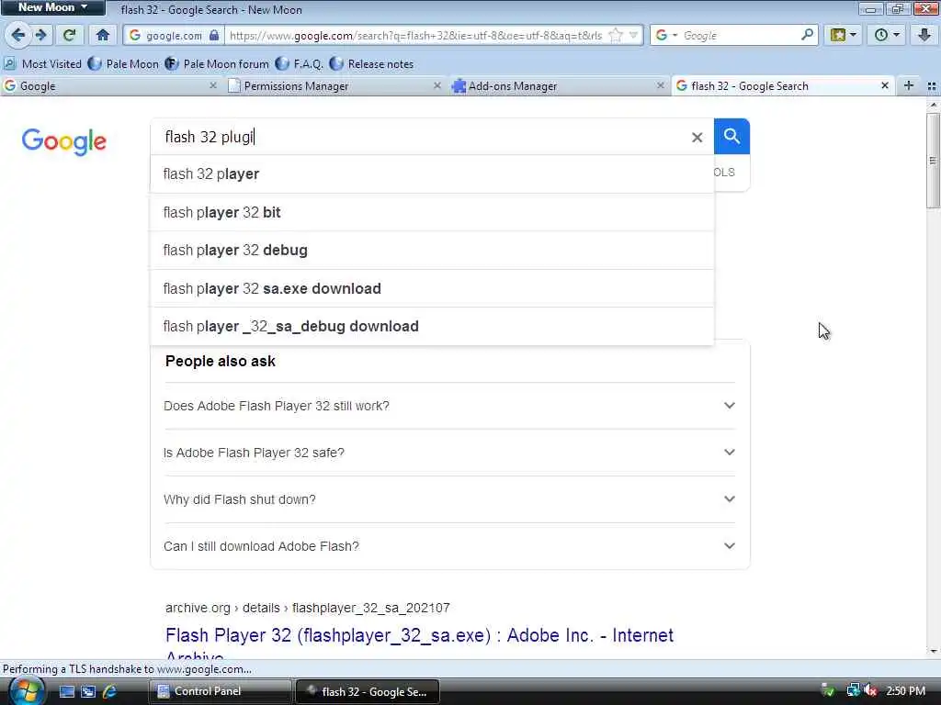Click the archive.org breadcrumb URL text
Viewport: 941px width, 705px height.
click(x=307, y=608)
